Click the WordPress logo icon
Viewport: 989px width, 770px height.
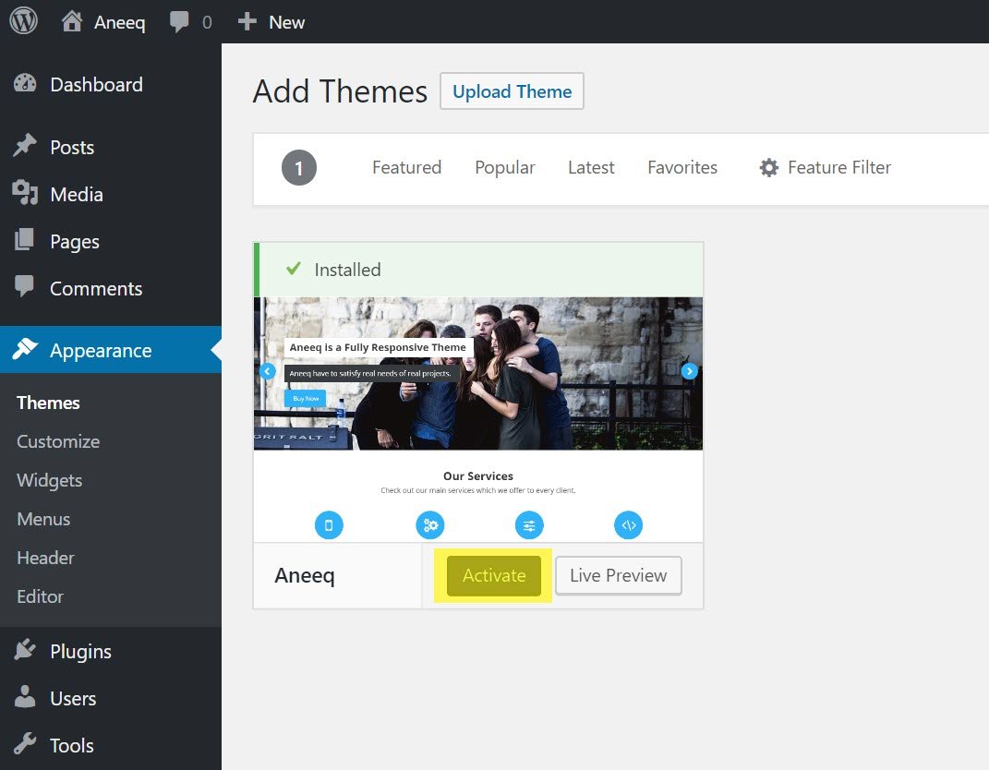23,21
